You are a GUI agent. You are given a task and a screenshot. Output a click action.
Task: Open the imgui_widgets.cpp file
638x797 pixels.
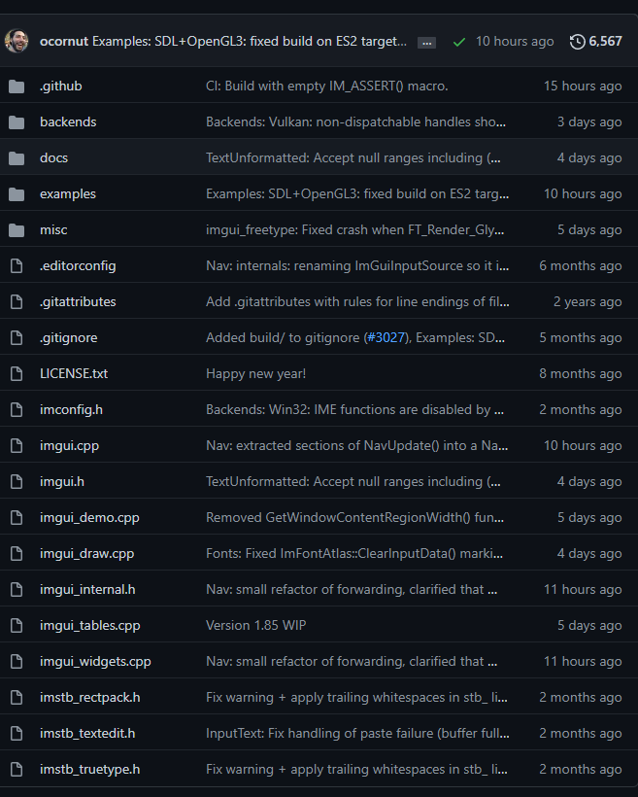(95, 661)
